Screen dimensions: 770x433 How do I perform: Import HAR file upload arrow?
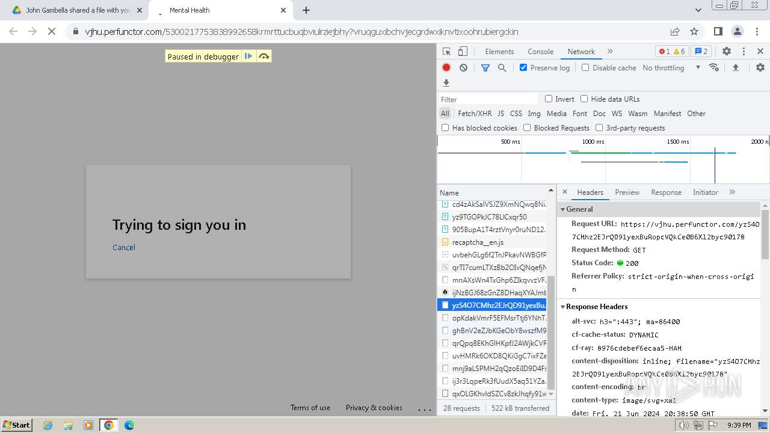(x=735, y=67)
